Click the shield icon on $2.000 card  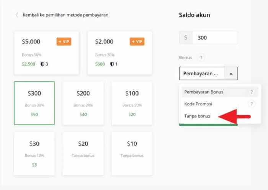click(x=113, y=64)
